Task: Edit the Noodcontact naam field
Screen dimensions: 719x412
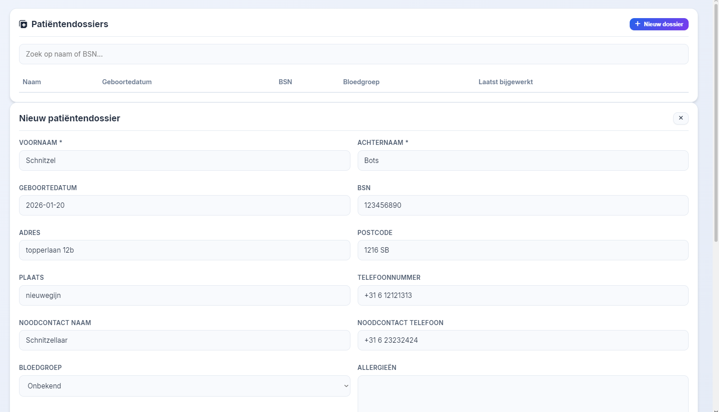Action: (185, 340)
